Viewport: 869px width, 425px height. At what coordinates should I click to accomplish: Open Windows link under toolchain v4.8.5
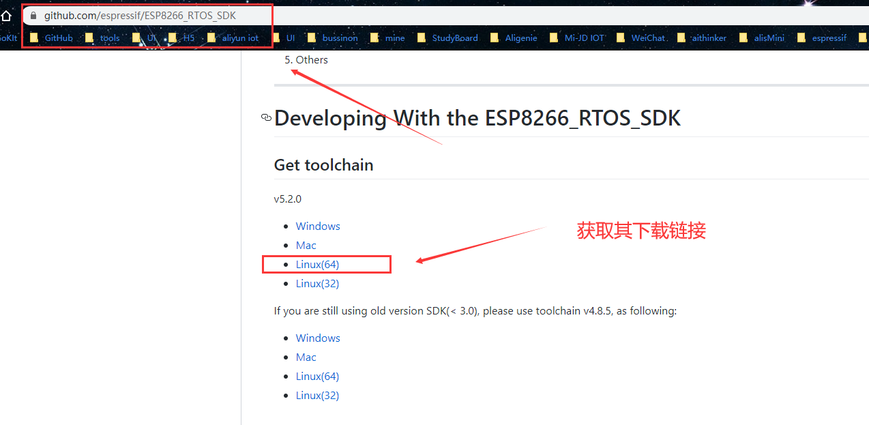click(x=318, y=338)
